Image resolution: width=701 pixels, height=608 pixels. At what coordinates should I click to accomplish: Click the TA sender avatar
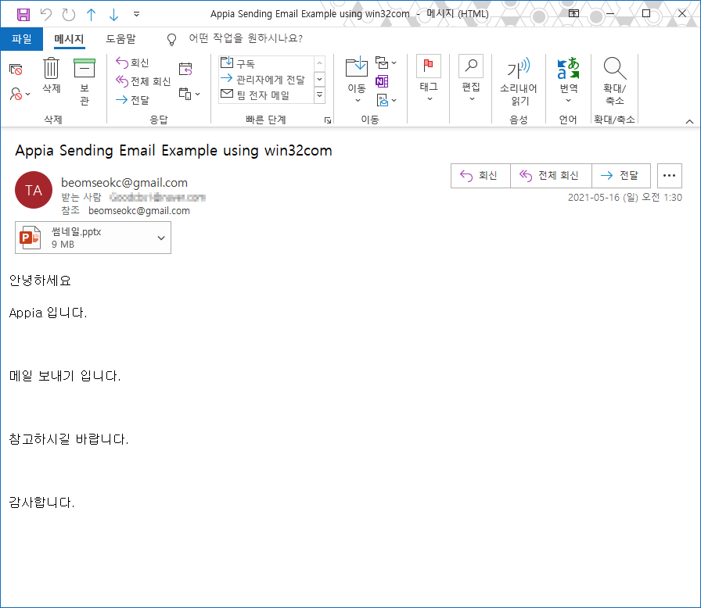(34, 190)
